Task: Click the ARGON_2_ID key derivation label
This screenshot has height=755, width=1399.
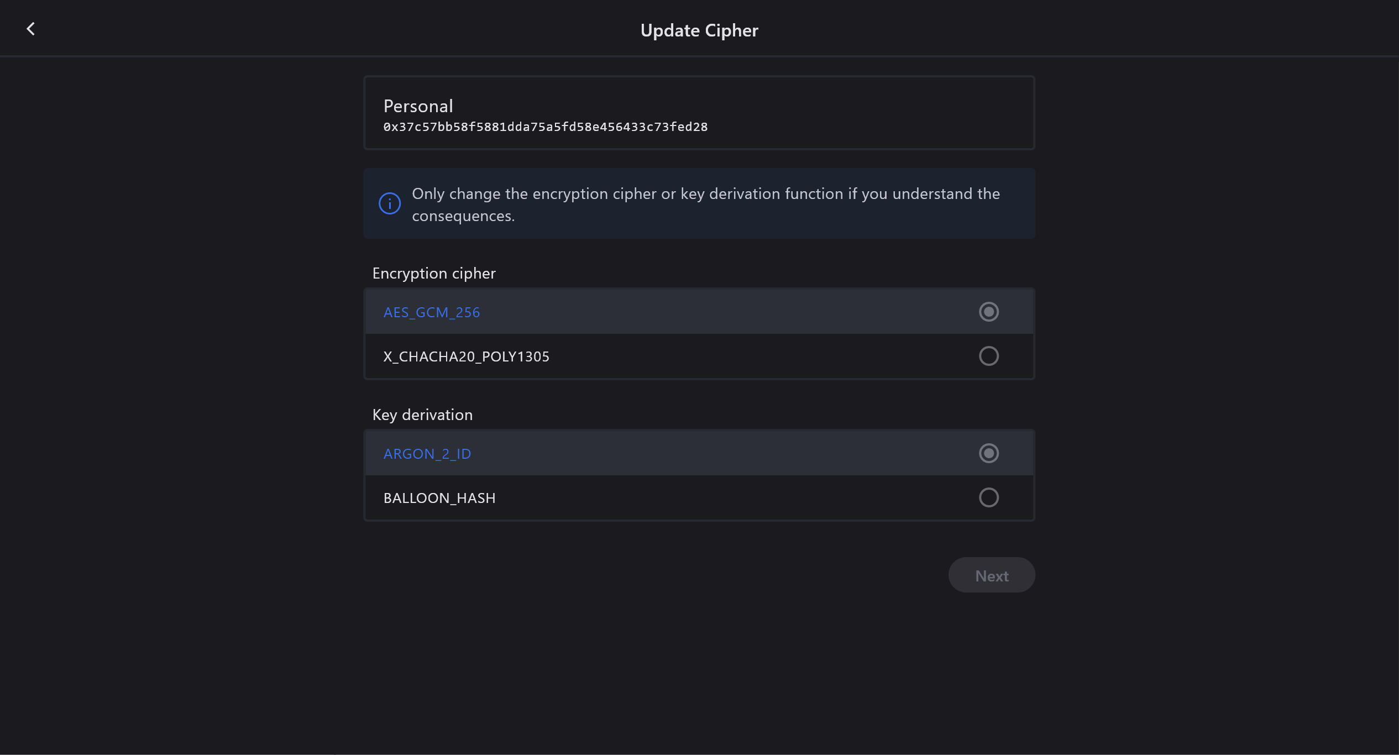Action: (427, 454)
